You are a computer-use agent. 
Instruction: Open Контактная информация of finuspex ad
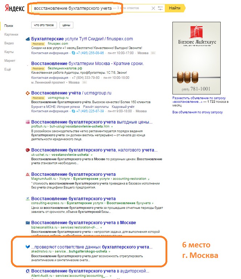50,53
